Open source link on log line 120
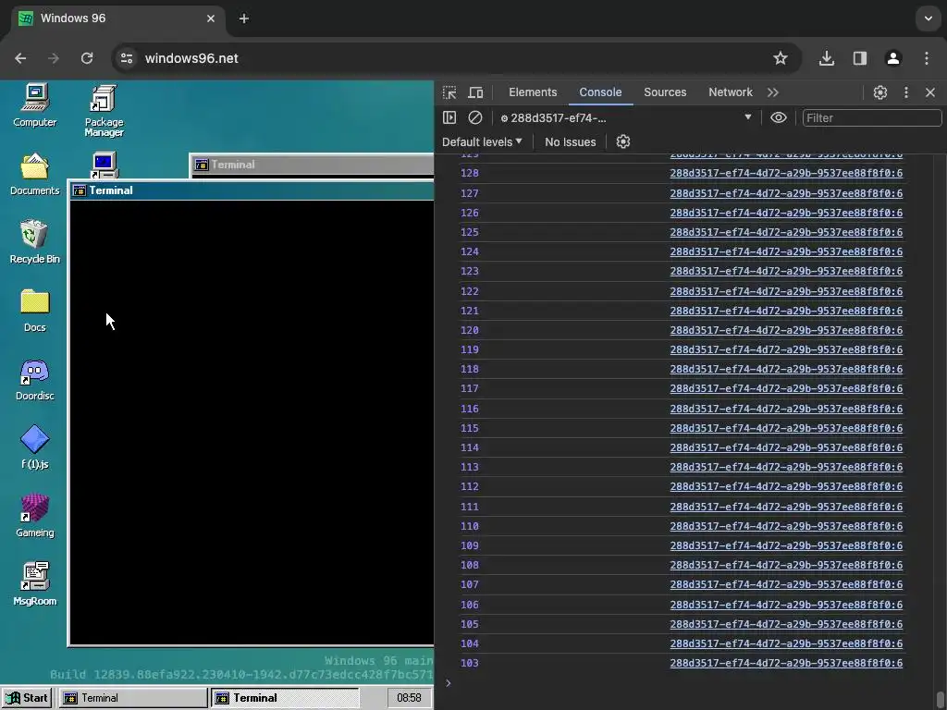This screenshot has width=947, height=710. (x=786, y=330)
